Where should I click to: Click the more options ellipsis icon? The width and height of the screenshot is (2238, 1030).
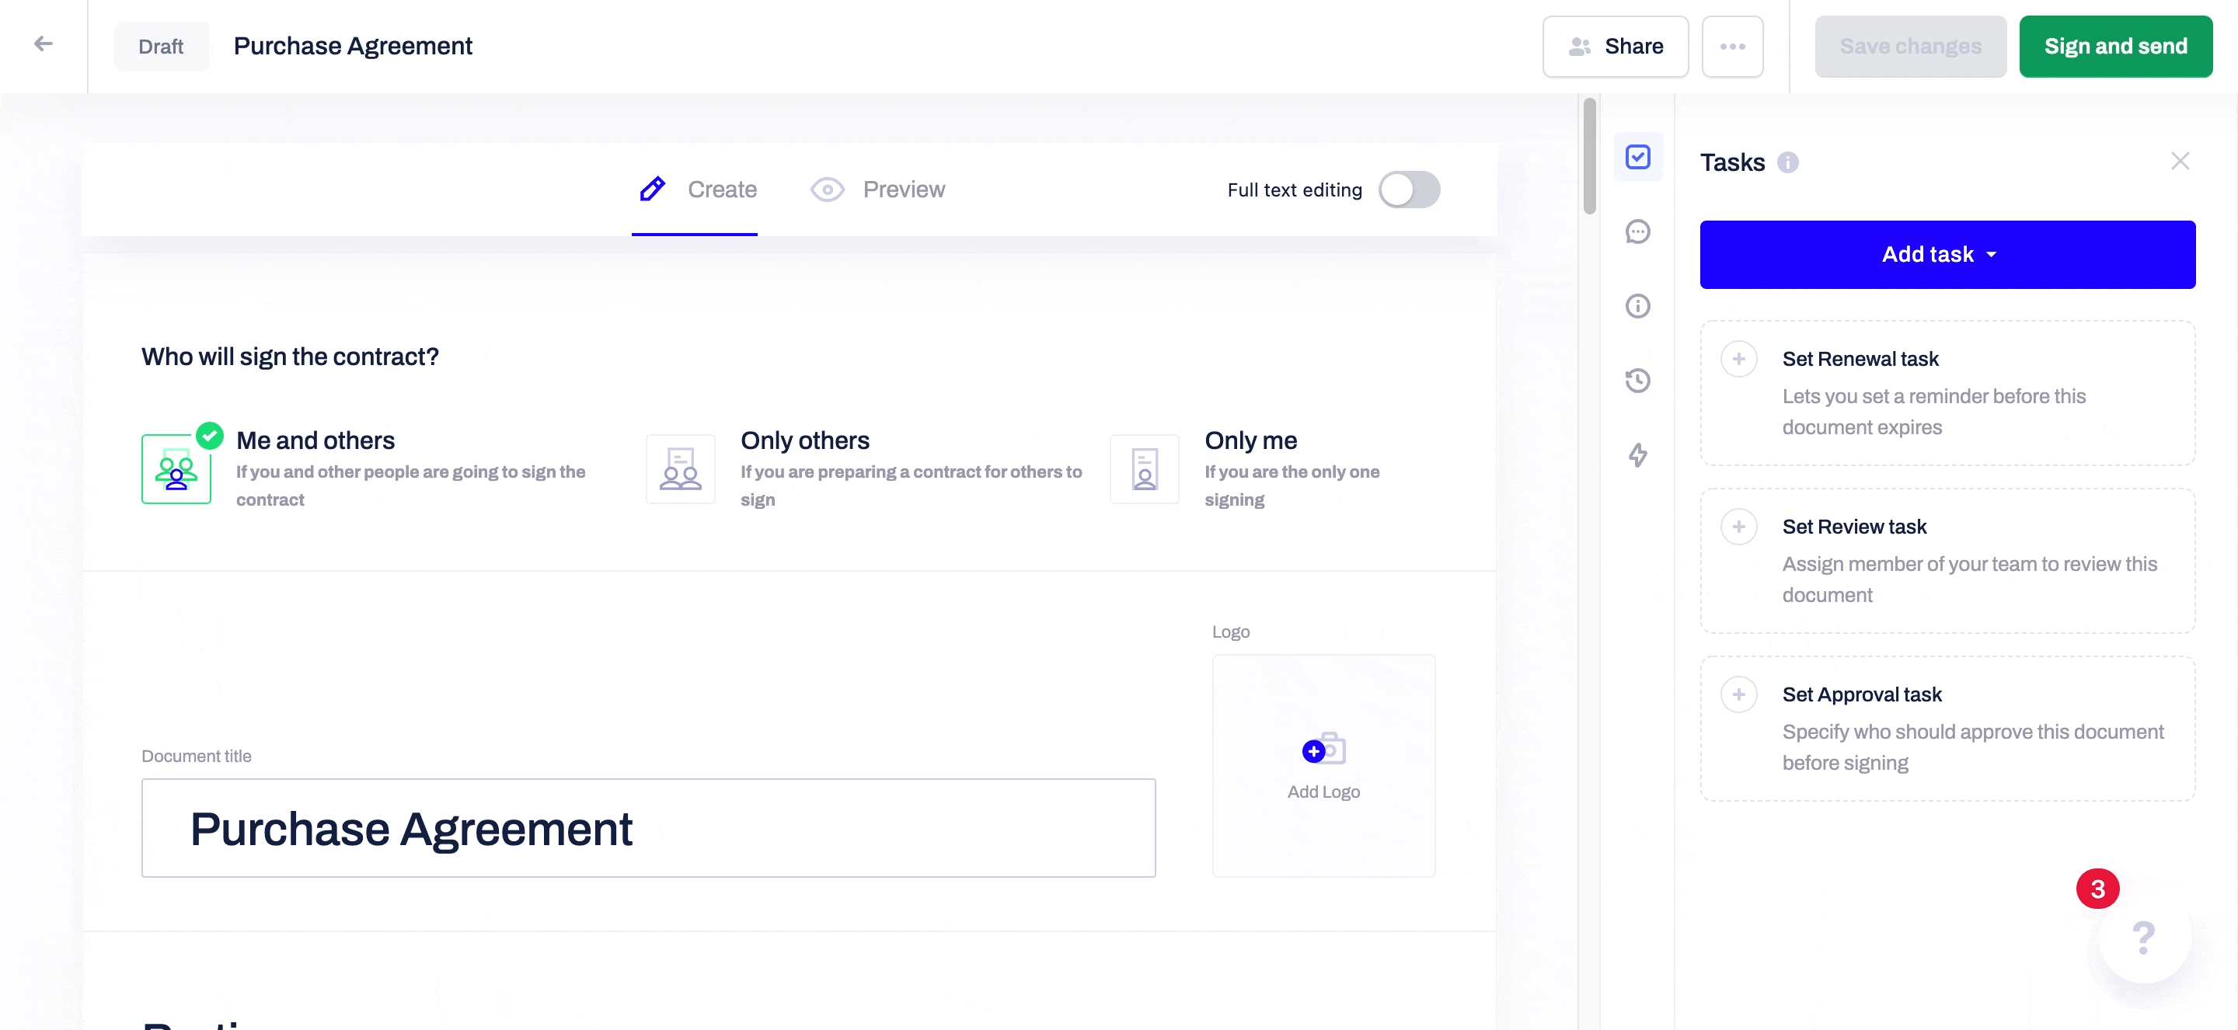[1733, 46]
